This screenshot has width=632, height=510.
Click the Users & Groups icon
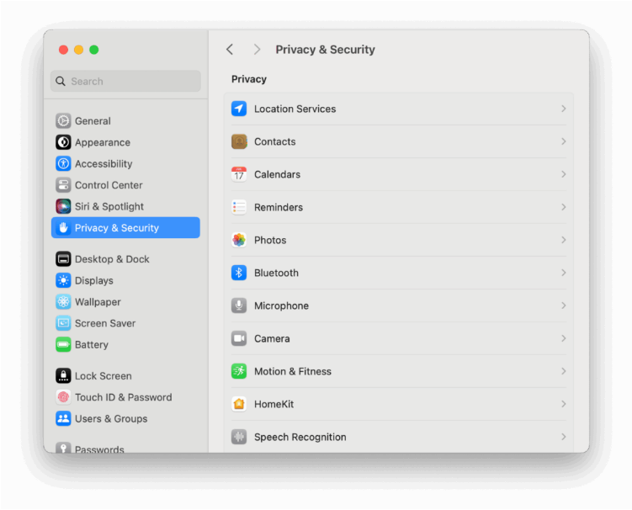click(63, 419)
